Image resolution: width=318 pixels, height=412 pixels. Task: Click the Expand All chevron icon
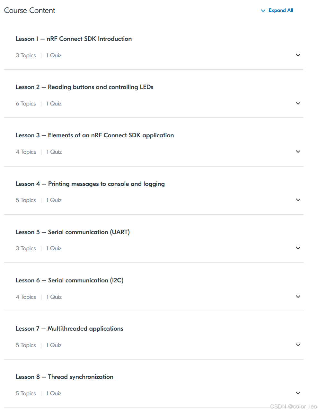click(263, 10)
